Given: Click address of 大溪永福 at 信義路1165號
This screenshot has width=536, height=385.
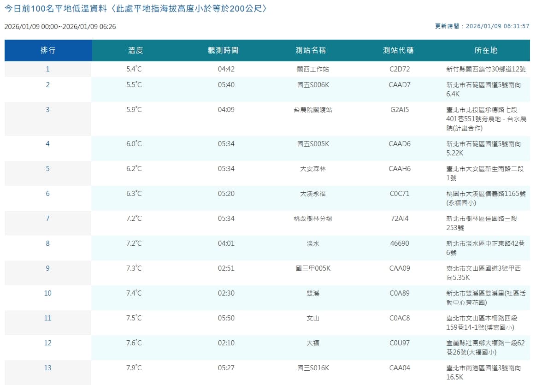Looking at the screenshot, I should (x=486, y=198).
